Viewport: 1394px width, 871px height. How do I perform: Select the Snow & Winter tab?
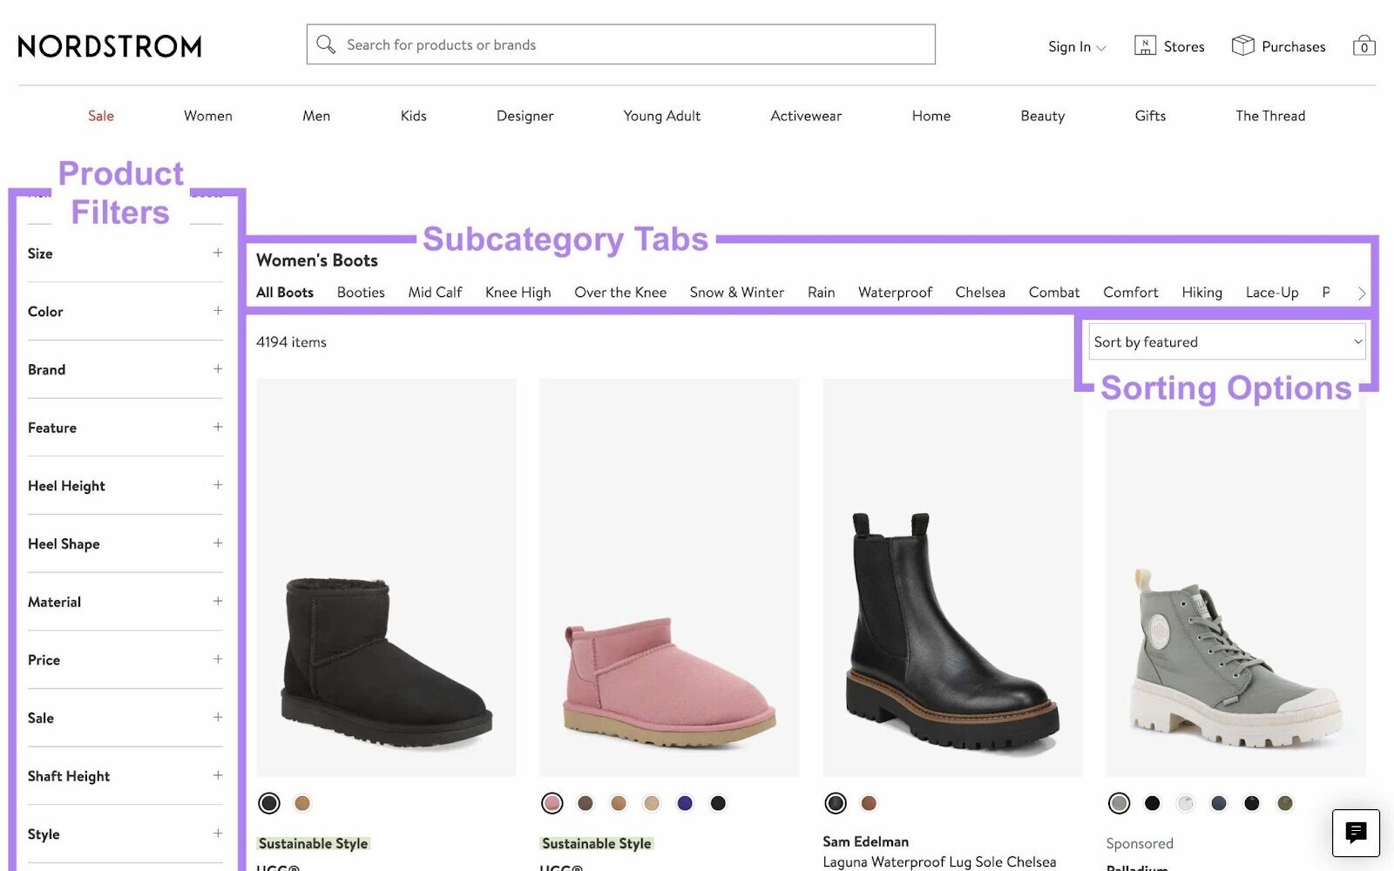click(x=736, y=293)
